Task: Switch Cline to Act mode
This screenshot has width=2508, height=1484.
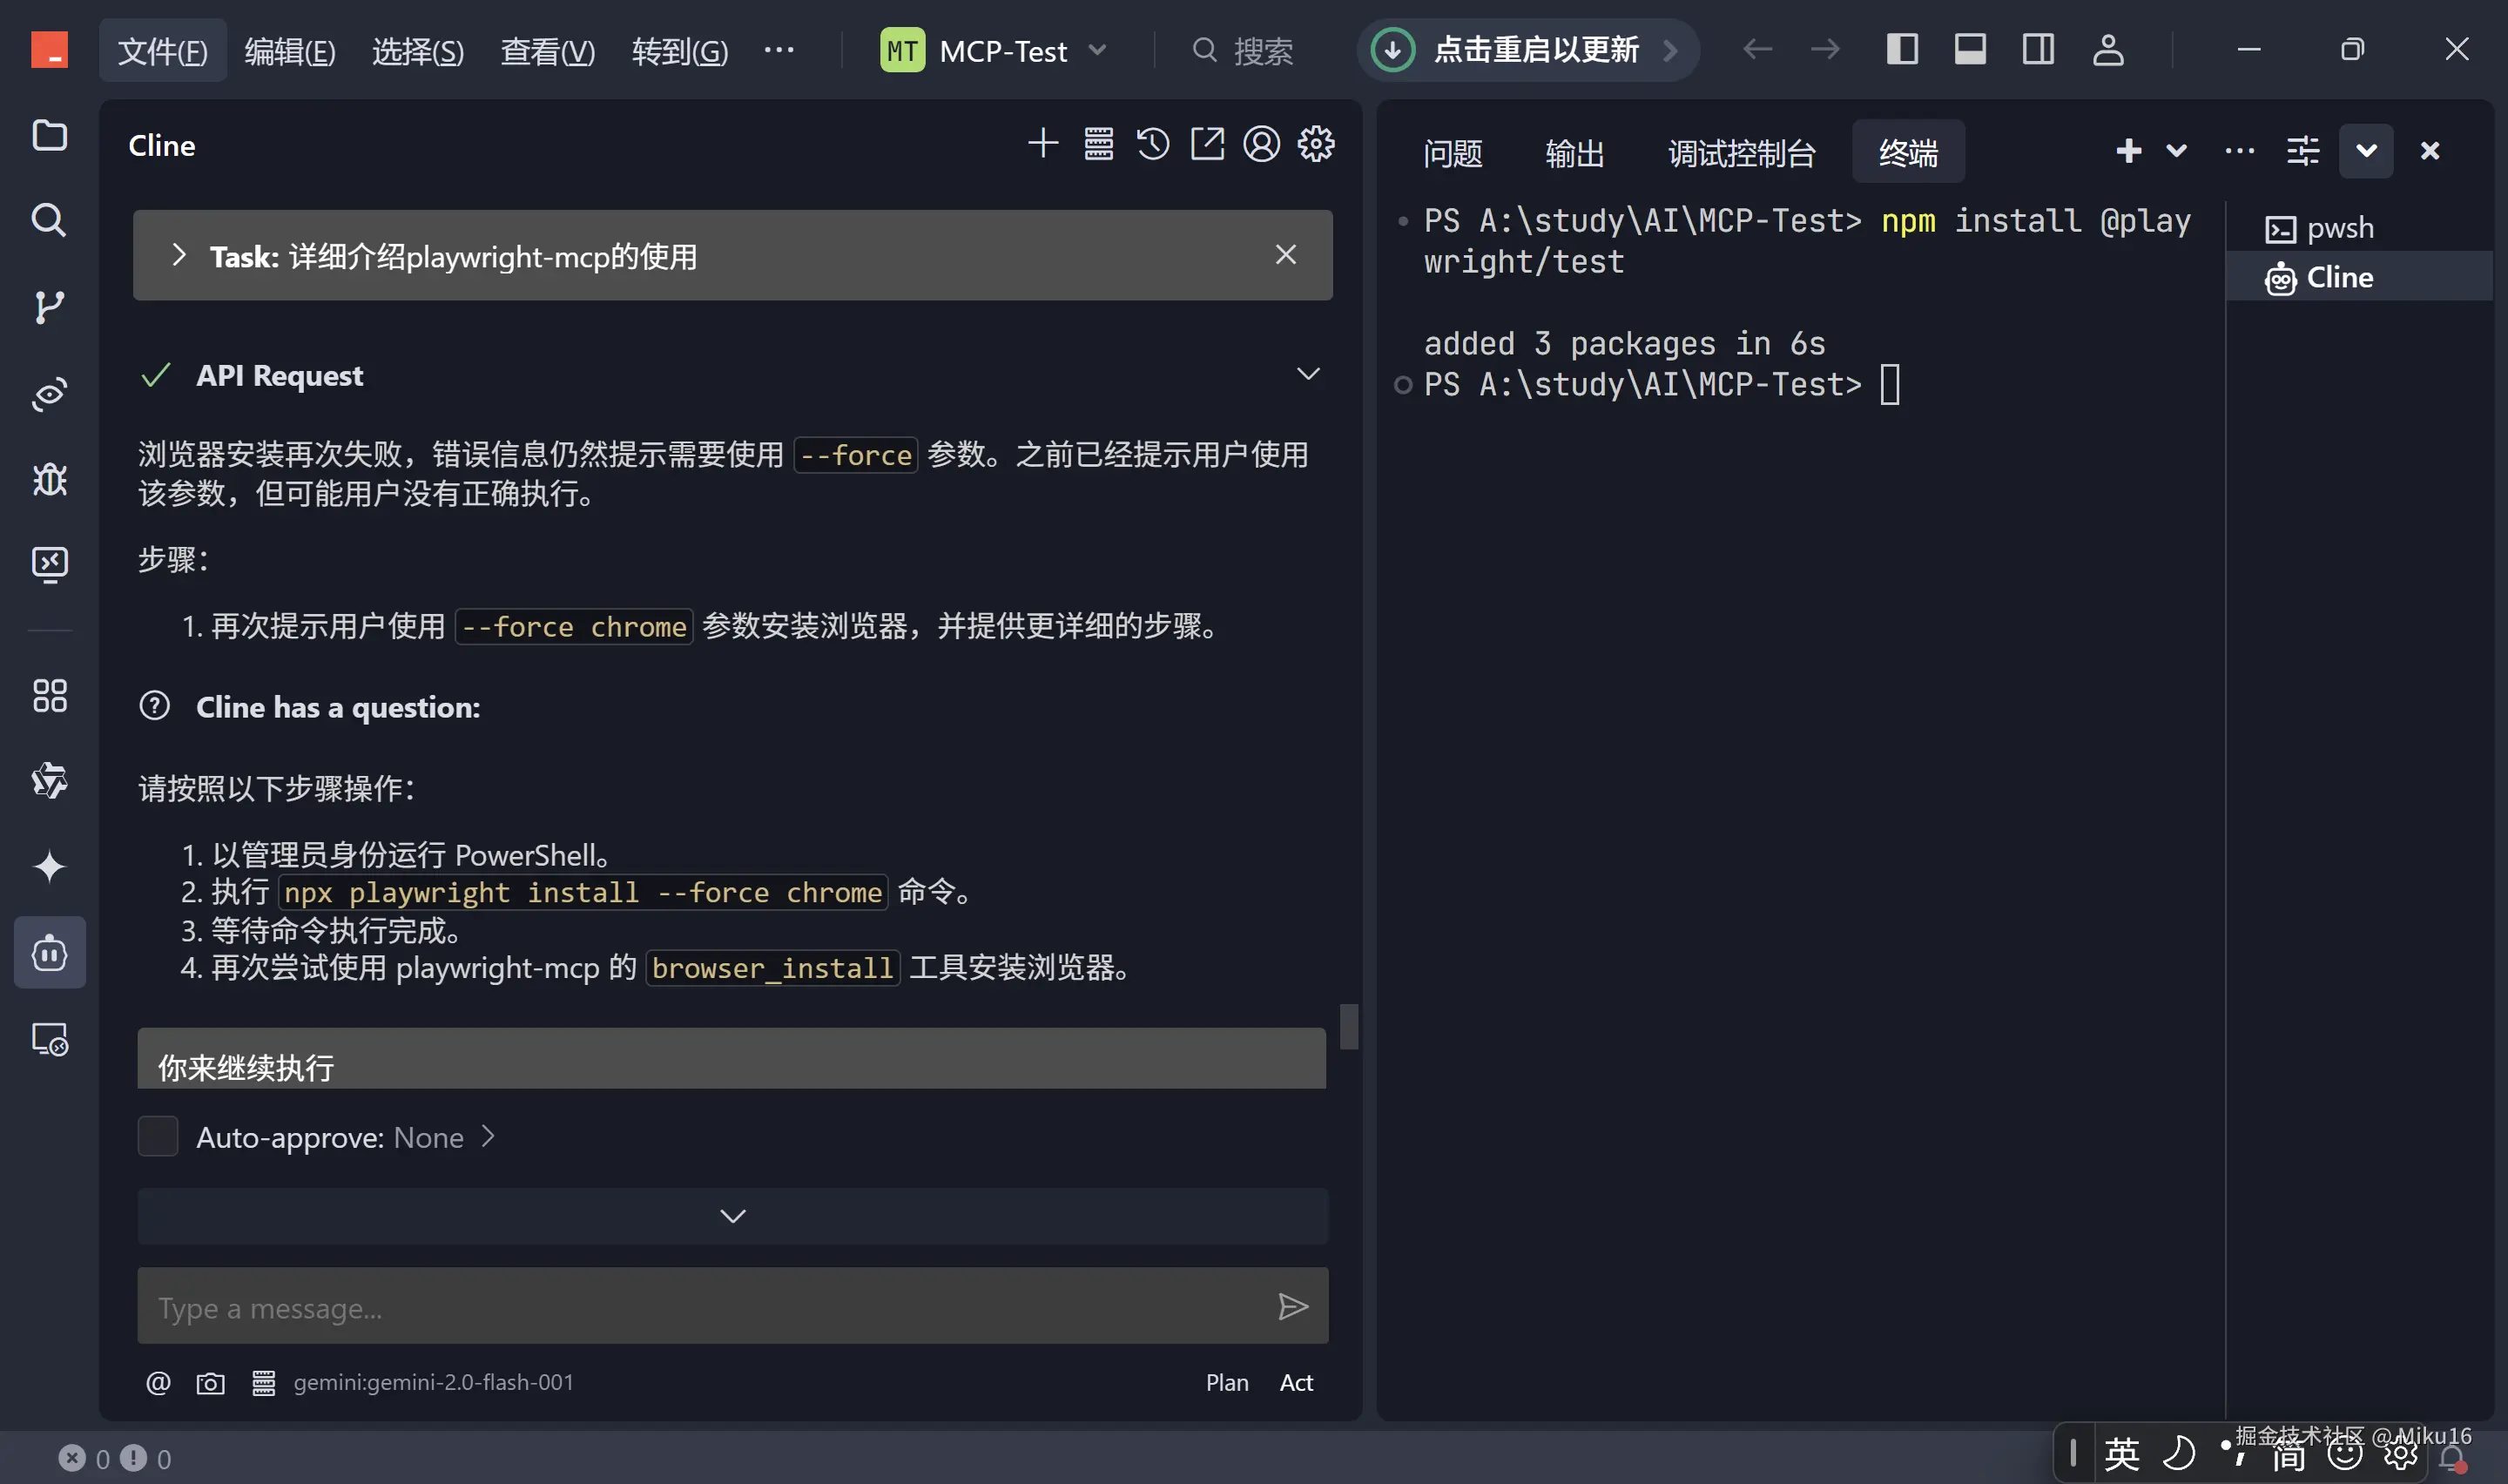Action: [x=1297, y=1383]
